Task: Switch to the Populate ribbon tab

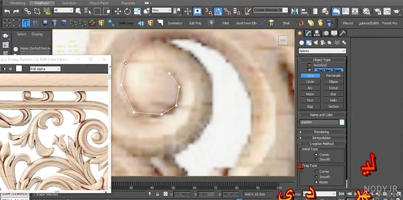Action: (128, 3)
